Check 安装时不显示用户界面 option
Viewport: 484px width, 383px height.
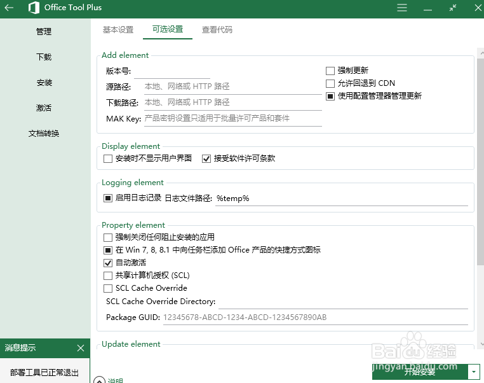[108, 158]
